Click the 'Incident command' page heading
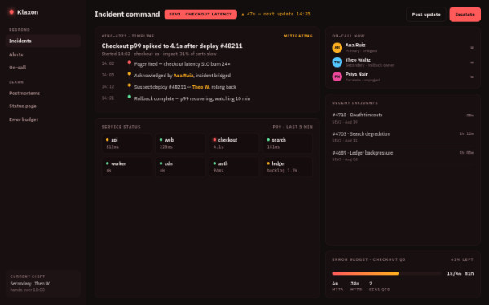This screenshot has width=489, height=305. click(x=127, y=15)
